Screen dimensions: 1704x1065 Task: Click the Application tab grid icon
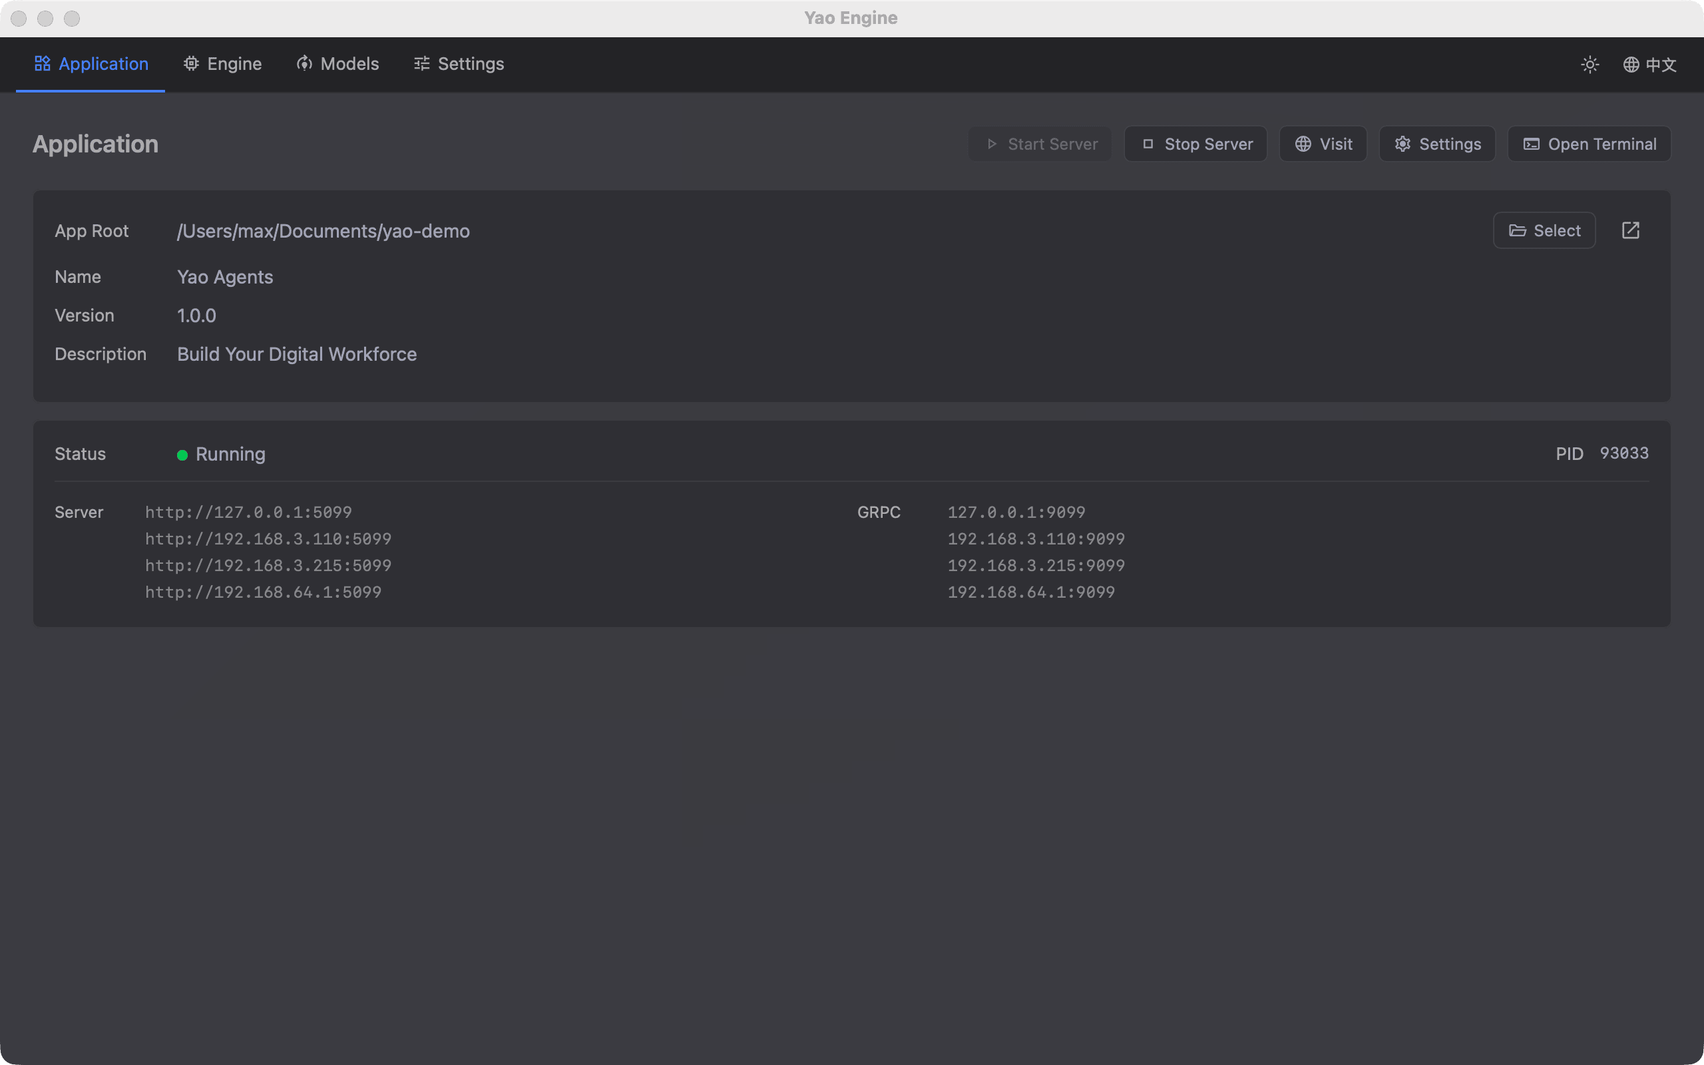pos(42,64)
